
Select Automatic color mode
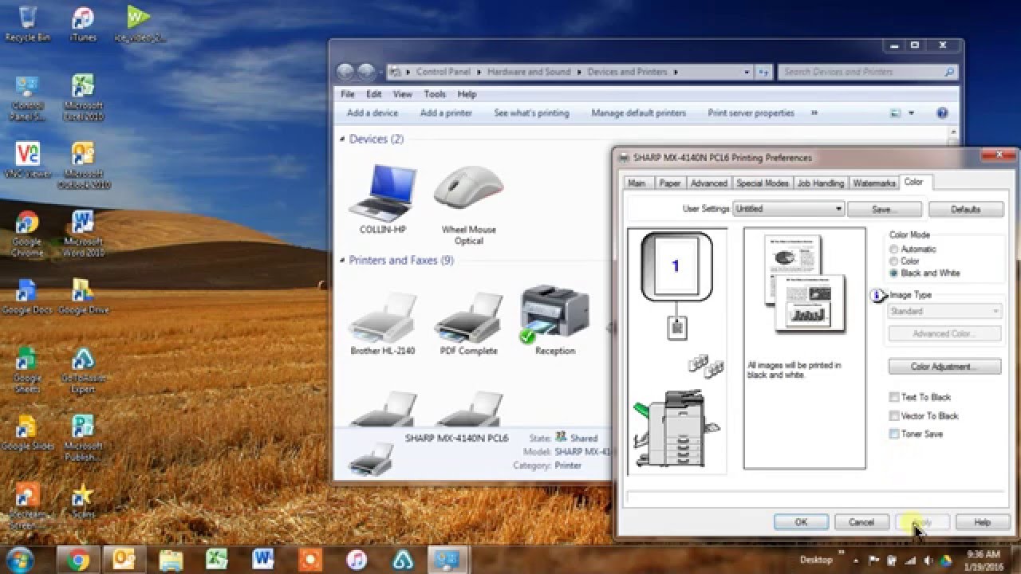[894, 250]
